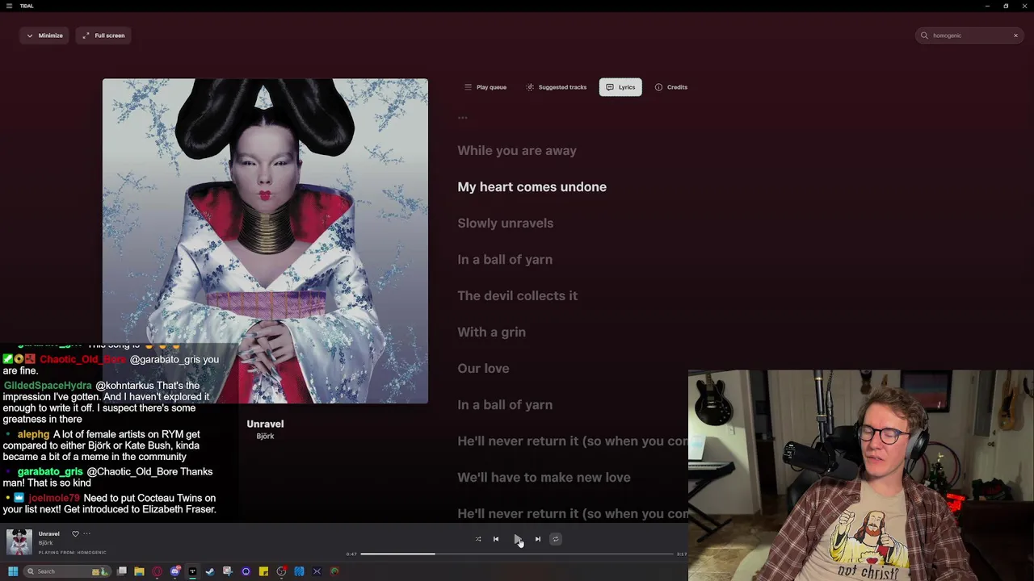Screen dimensions: 1034x581
Task: Add Unravel to favorites with heart icon
Action: click(75, 533)
